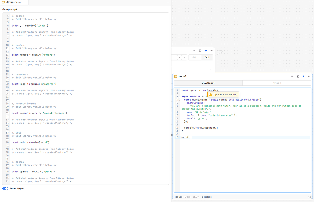Click the expand-to-panel icon on code1 header
Viewport: 314px width, 202px height.
coord(298,76)
